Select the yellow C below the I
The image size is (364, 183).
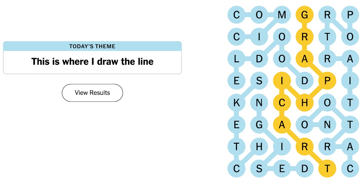282,103
